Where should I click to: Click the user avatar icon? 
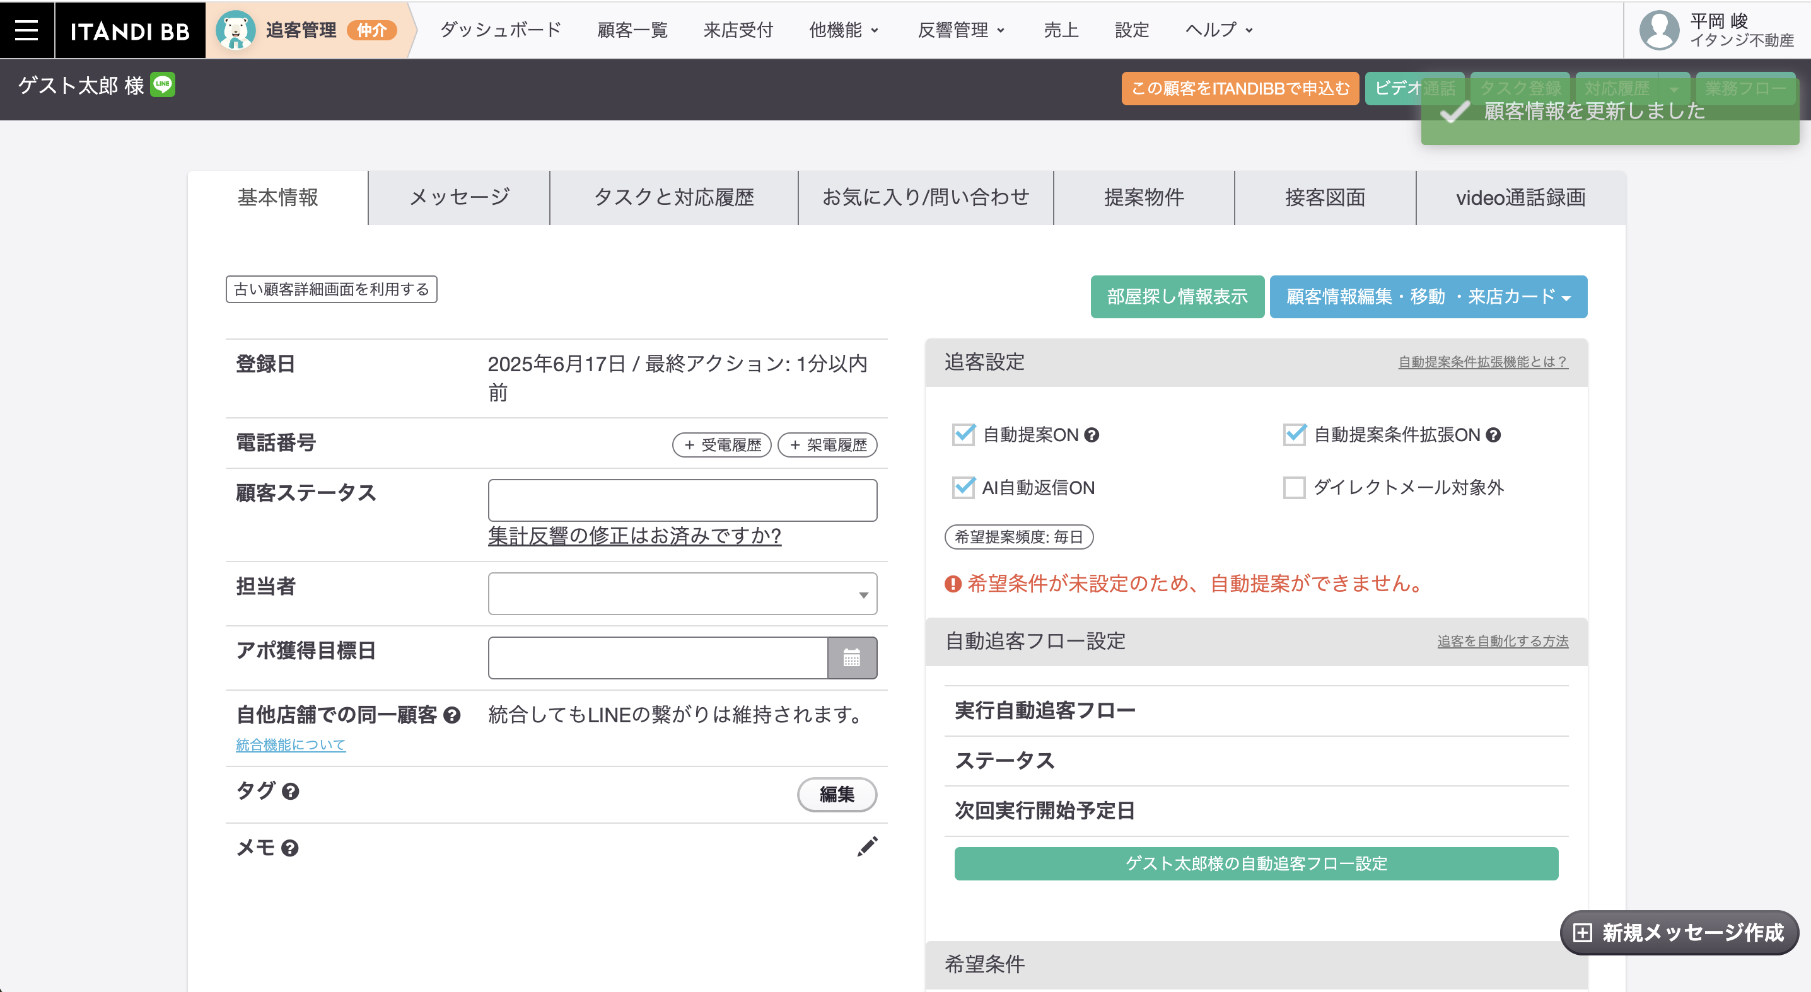[x=1659, y=30]
